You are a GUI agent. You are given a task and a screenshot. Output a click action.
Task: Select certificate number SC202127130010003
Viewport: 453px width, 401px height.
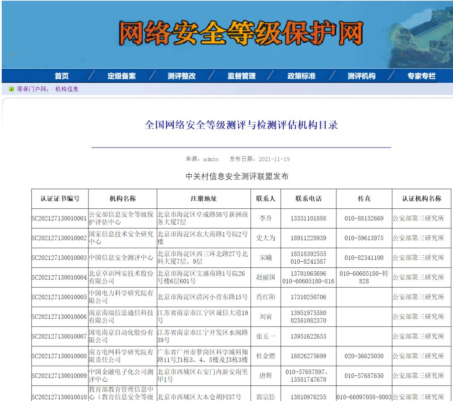tap(59, 257)
